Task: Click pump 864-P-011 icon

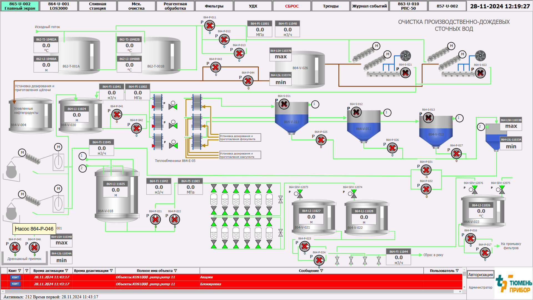Action: [210, 26]
